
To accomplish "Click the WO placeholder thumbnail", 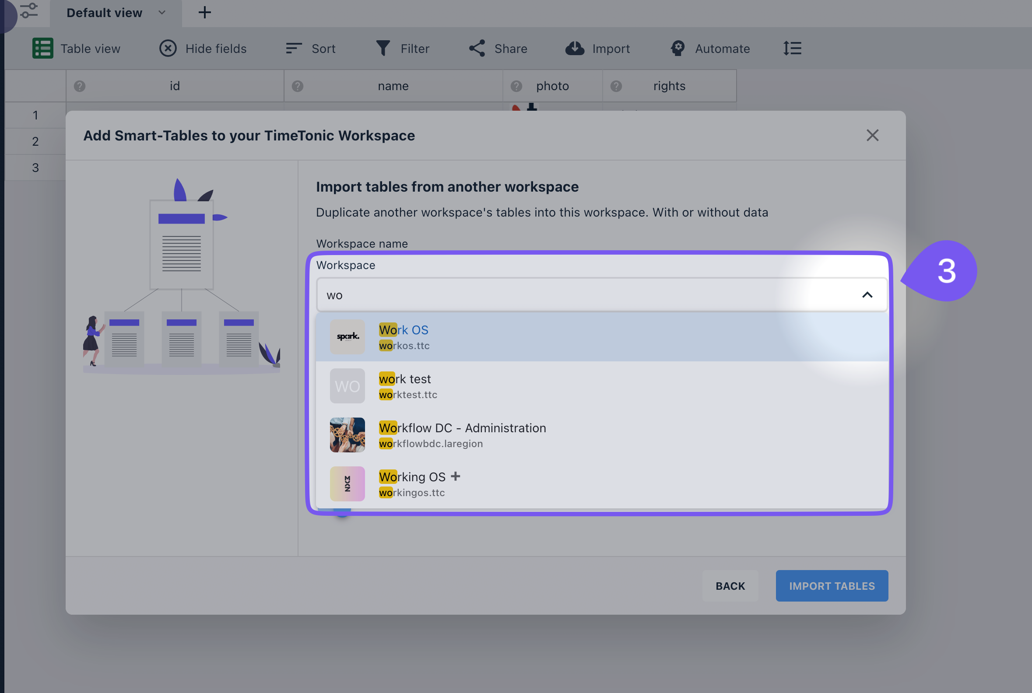I will 348,386.
